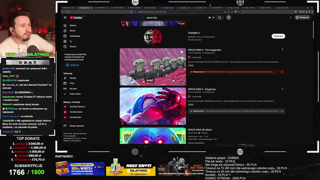Screen dimensions: 320x180
Task: Play SPACE KING 3 - The Imaginator thumbnail
Action: tap(153, 67)
